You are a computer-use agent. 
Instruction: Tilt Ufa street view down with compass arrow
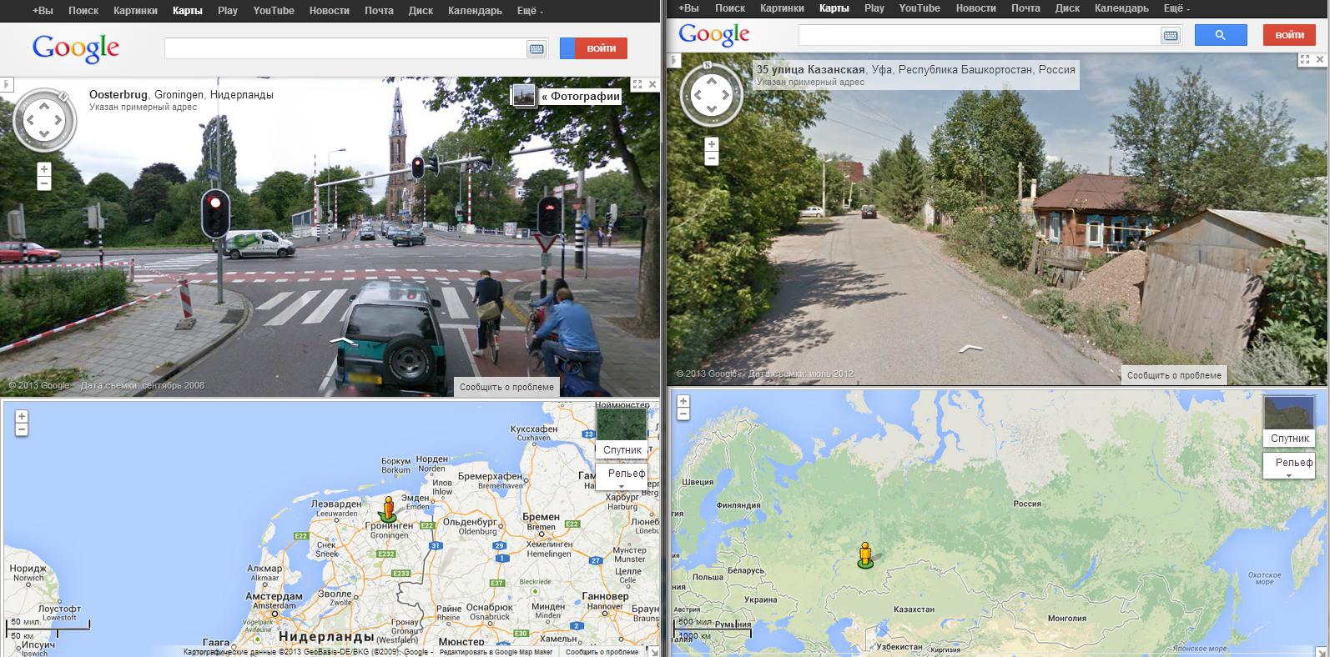click(x=712, y=111)
